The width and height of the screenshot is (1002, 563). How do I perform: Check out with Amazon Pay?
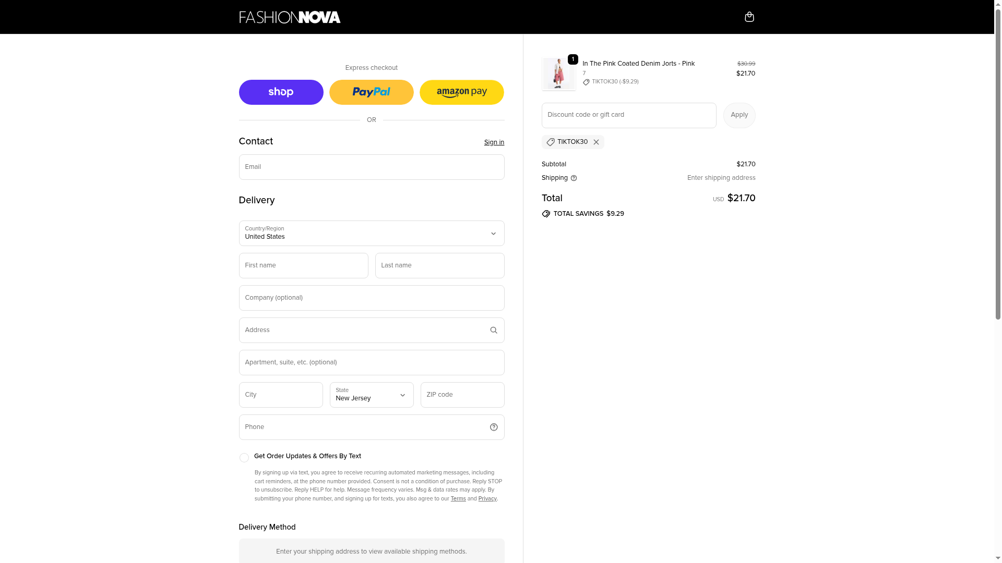pos(461,92)
